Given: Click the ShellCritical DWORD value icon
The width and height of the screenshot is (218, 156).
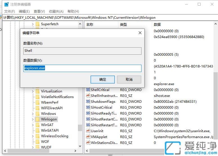Looking at the screenshot, I should point(88,90).
